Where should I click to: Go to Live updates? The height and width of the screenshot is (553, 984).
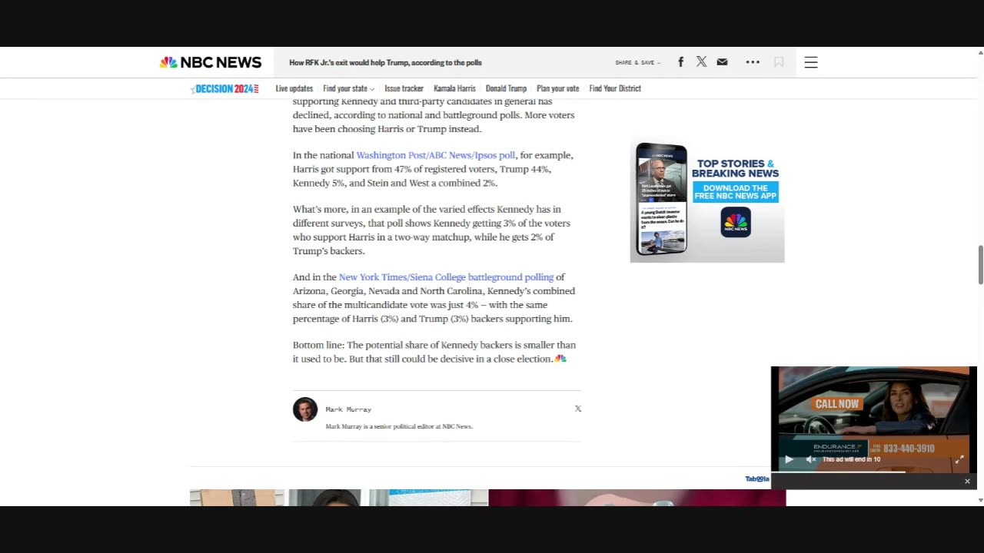[294, 88]
